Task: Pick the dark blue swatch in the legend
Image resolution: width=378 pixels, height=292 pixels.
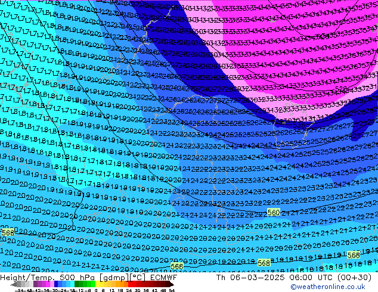Action: pos(56,285)
